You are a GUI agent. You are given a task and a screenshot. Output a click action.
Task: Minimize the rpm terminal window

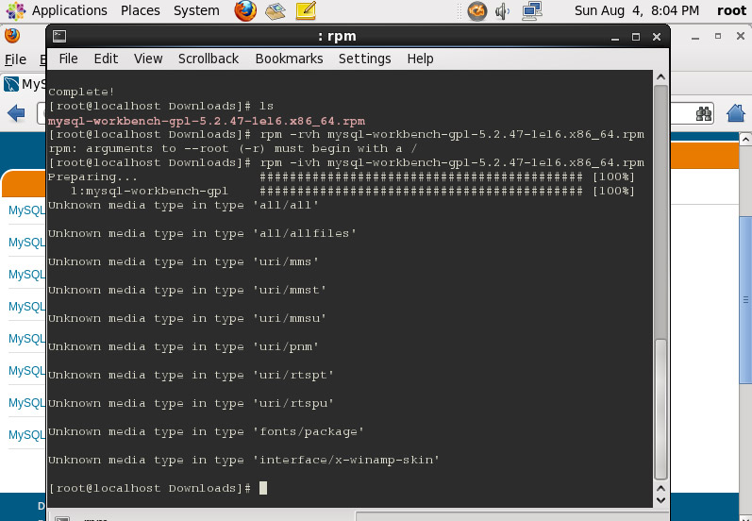[615, 37]
